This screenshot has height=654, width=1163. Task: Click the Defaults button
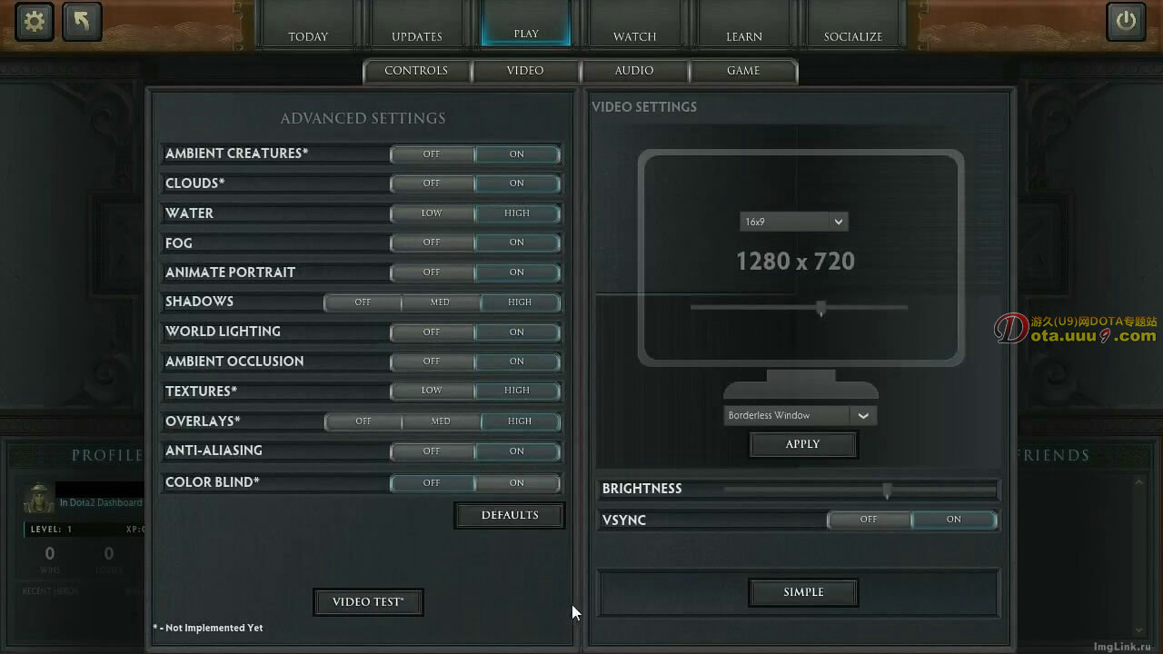pyautogui.click(x=510, y=515)
